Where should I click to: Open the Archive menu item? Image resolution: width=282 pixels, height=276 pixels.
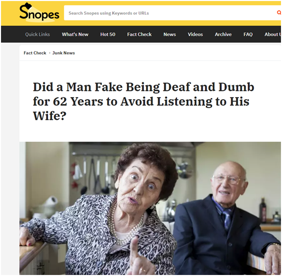(223, 34)
